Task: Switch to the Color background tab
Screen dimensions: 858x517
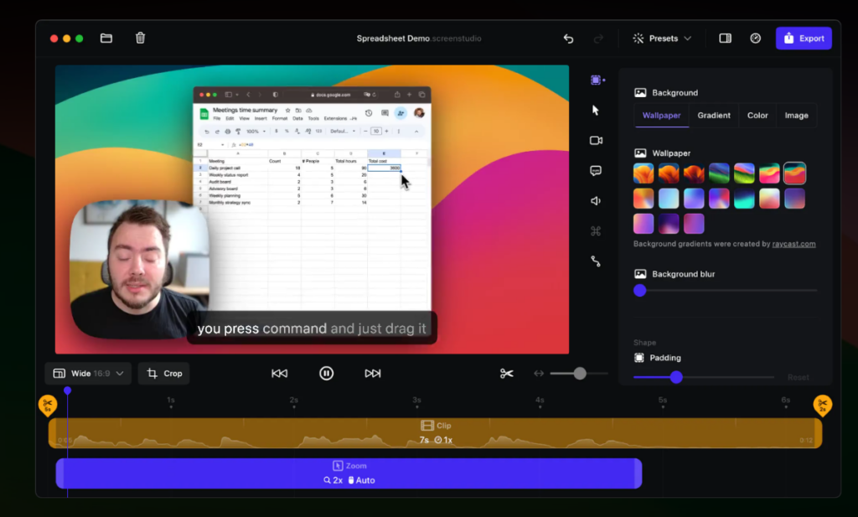Action: (x=757, y=116)
